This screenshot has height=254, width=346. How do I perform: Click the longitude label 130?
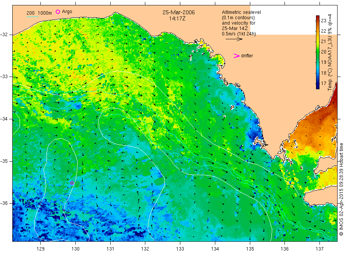pyautogui.click(x=75, y=249)
